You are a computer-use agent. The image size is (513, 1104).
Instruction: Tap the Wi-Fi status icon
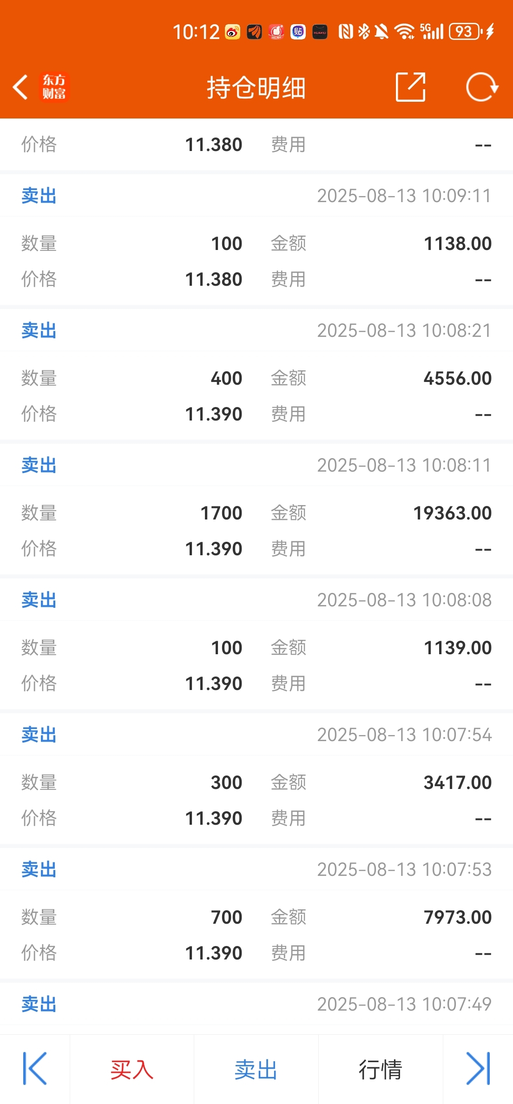point(404,32)
